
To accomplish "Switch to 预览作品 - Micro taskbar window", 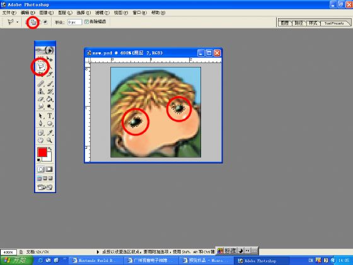I will point(206,261).
